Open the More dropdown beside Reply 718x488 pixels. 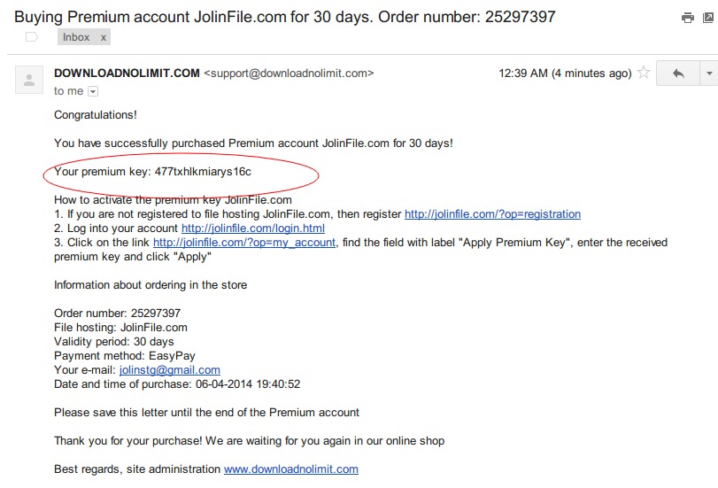(x=708, y=74)
